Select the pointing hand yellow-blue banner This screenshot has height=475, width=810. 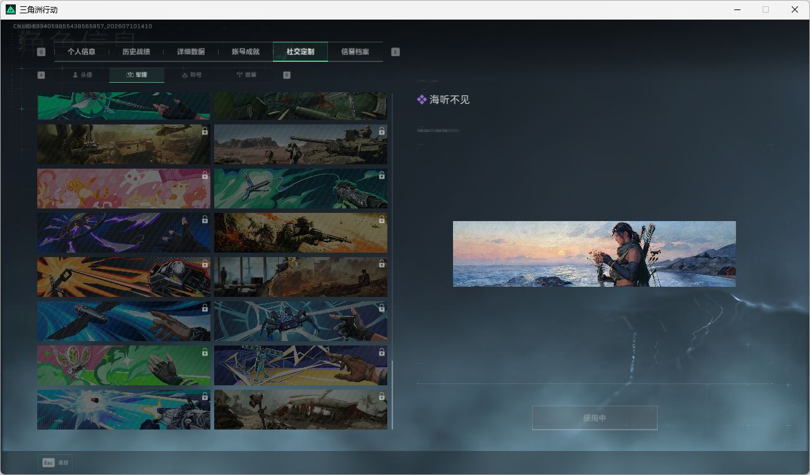pyautogui.click(x=301, y=365)
